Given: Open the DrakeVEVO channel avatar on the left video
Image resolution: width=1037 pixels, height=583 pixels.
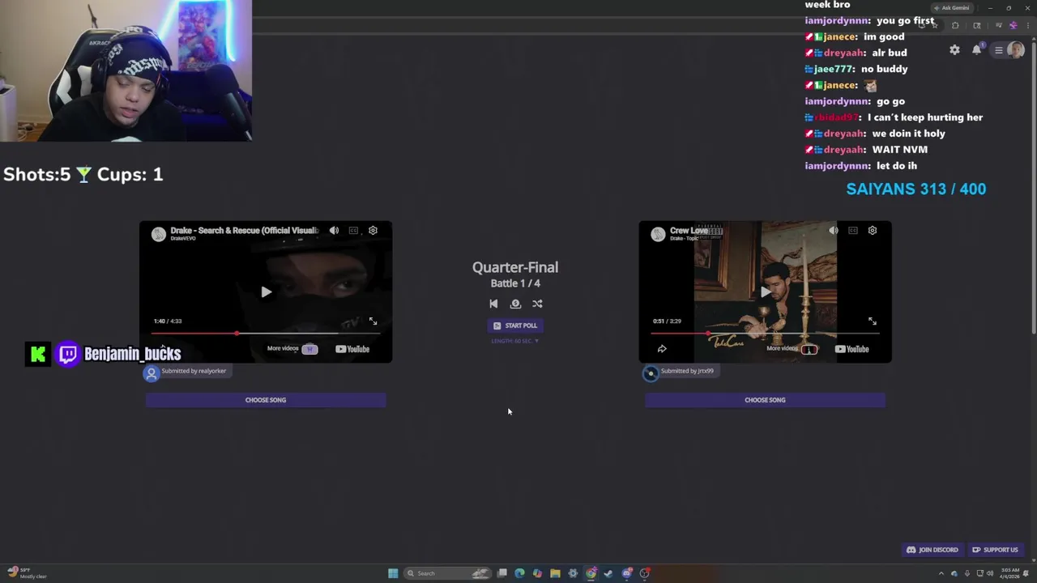Looking at the screenshot, I should pos(159,234).
